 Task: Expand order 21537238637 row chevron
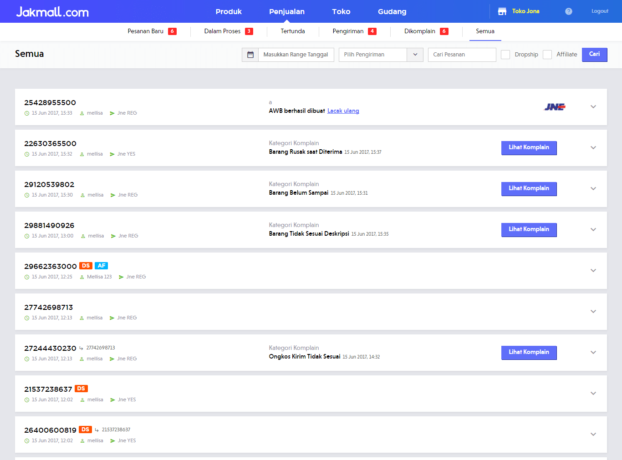[x=593, y=394]
